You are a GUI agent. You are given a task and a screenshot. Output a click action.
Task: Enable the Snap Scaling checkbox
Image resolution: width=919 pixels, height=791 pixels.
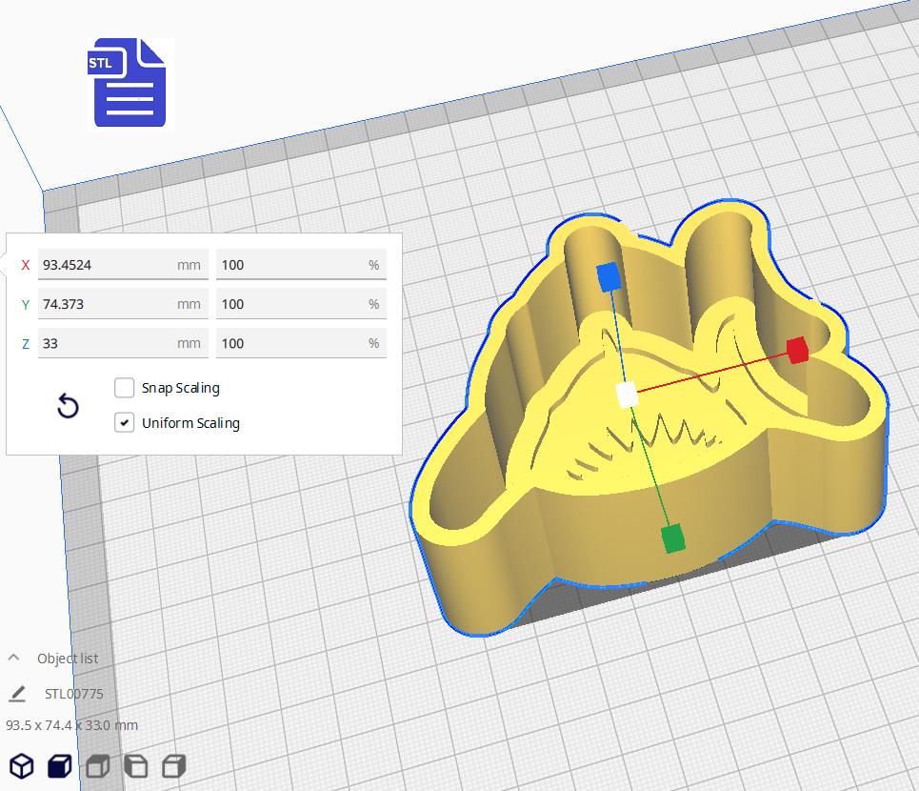[124, 388]
